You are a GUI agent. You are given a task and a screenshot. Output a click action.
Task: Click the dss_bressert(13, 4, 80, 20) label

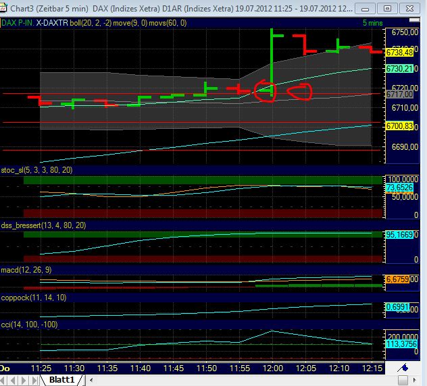pos(43,225)
